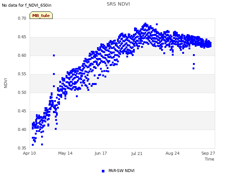
Task: Click the 0.65 y-axis tick label
Action: click(22, 37)
